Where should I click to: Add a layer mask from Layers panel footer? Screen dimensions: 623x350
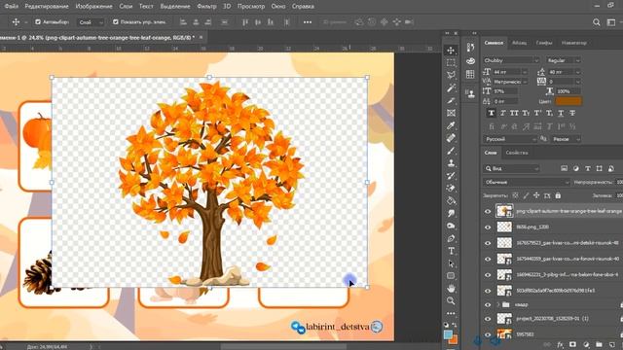pyautogui.click(x=573, y=345)
